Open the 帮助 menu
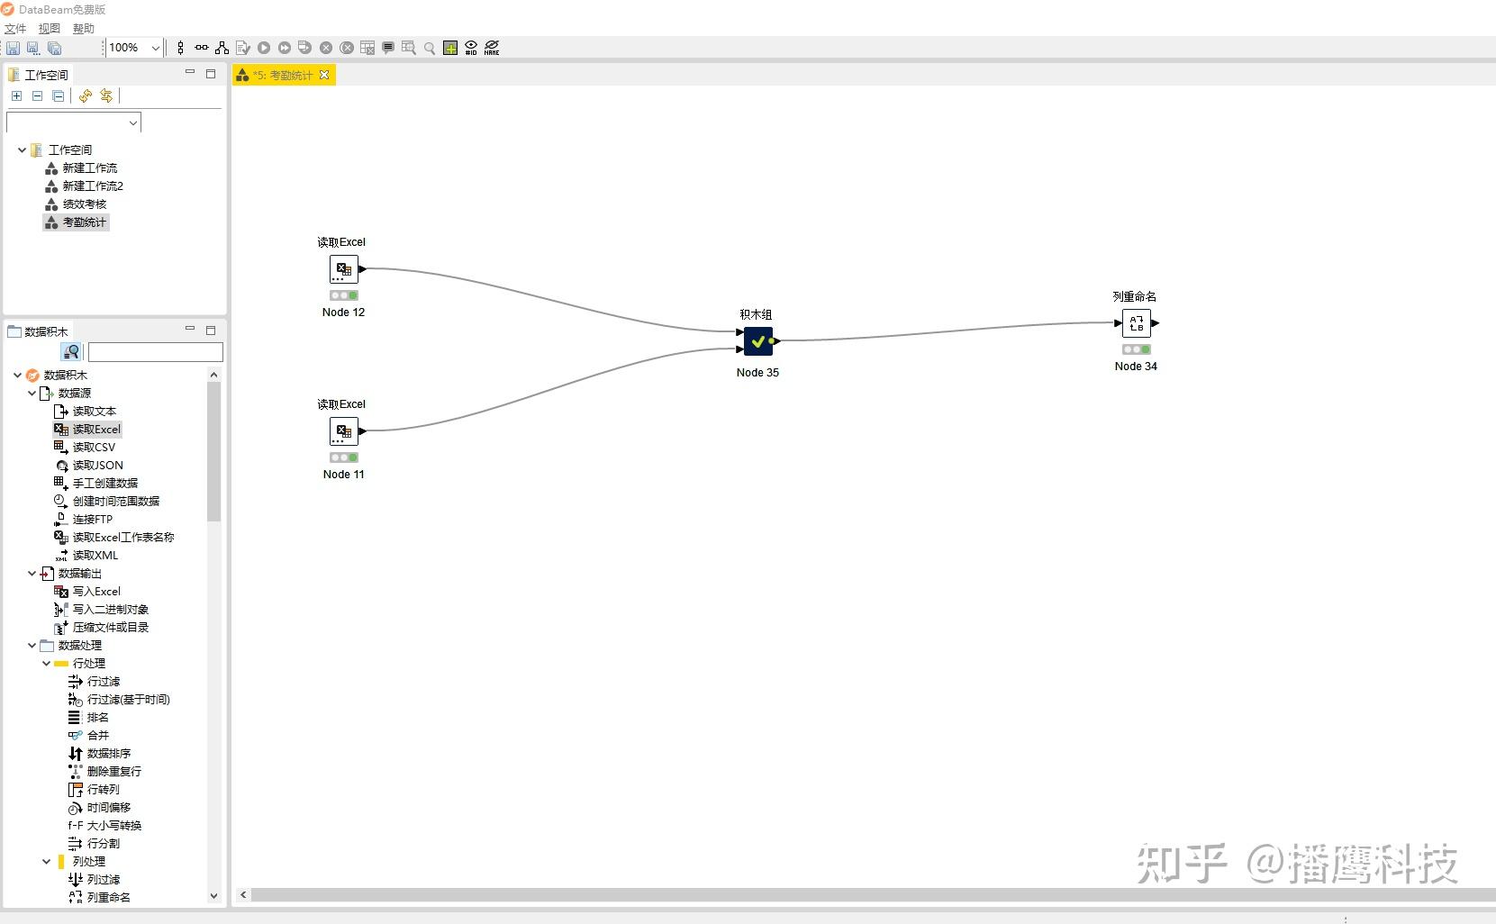 [84, 29]
